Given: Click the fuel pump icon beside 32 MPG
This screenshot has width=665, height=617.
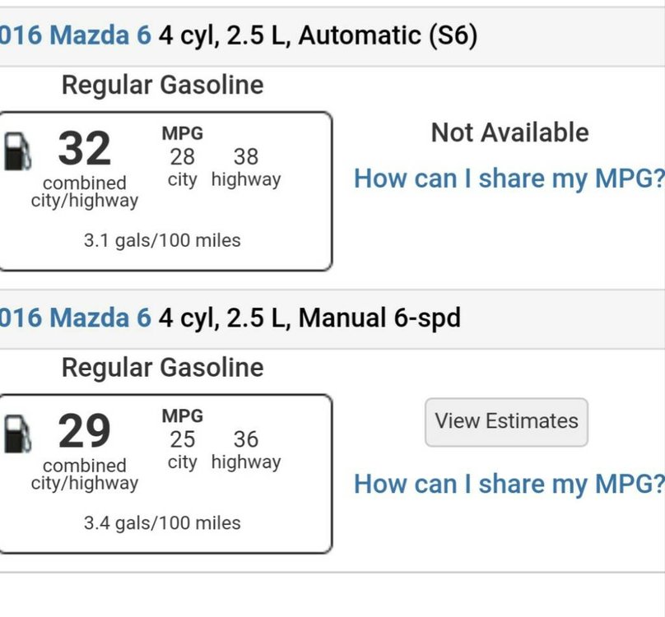Looking at the screenshot, I should click(x=17, y=151).
